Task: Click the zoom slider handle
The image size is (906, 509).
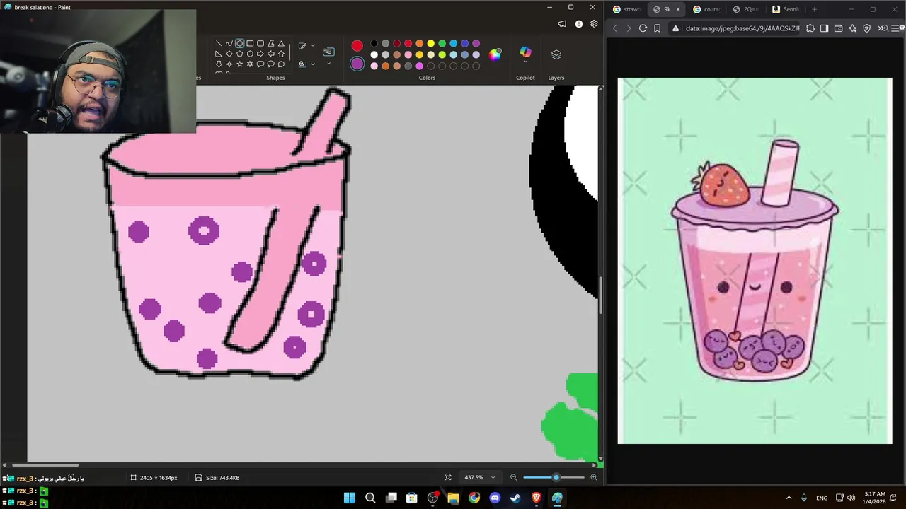Action: pos(556,478)
